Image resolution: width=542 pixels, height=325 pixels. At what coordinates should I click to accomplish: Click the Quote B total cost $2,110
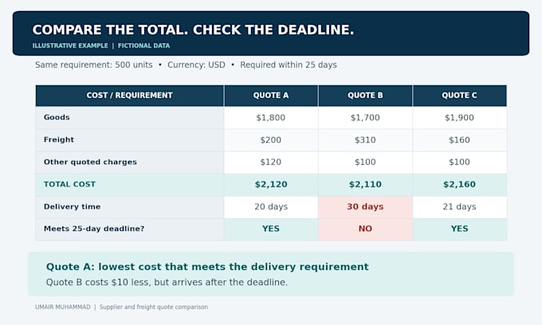tap(365, 185)
